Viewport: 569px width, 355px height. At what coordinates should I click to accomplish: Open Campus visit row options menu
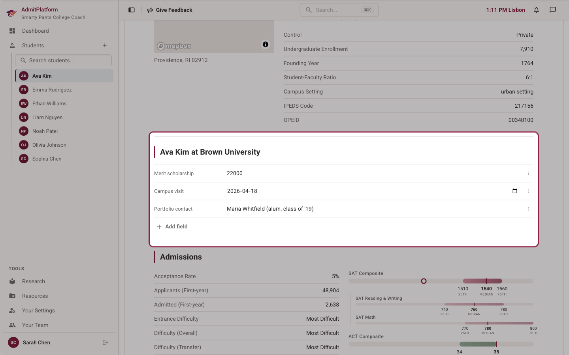[528, 191]
